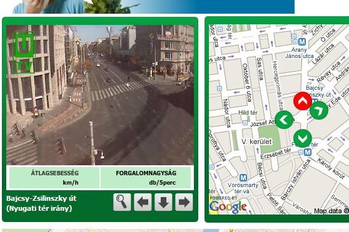Click the Nádor utca street label

pos(226,114)
